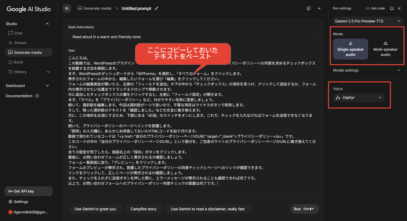Image resolution: width=407 pixels, height=221 pixels.
Task: Expand the Dashboard section
Action: click(47, 86)
